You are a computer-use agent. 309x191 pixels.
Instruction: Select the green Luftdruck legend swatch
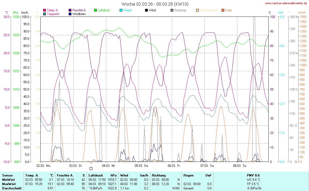coord(95,10)
